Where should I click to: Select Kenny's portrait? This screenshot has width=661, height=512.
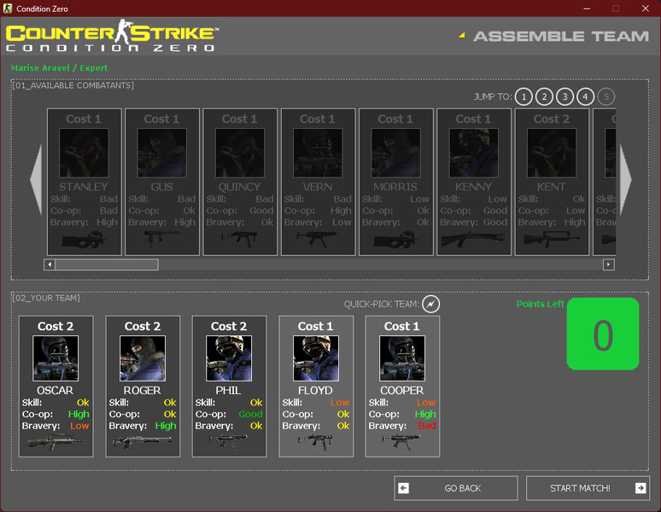(x=473, y=153)
